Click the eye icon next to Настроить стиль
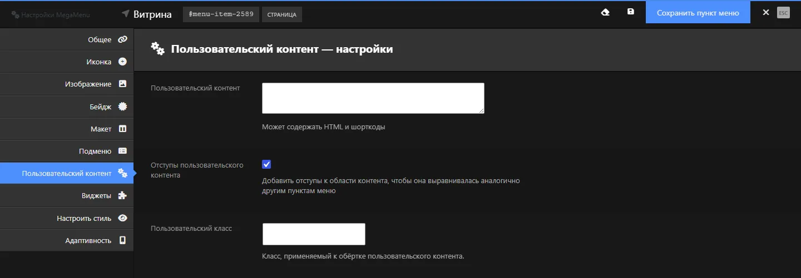 (122, 218)
